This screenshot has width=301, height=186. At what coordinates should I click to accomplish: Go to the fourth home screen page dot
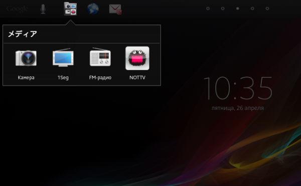pyautogui.click(x=252, y=8)
